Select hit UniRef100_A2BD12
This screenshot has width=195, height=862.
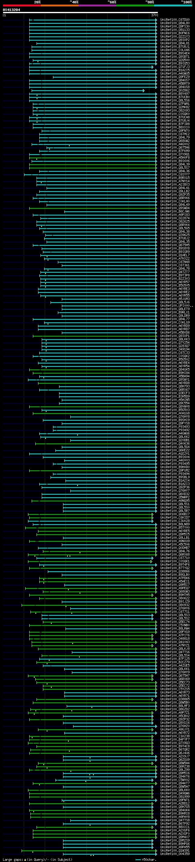[x=175, y=803]
